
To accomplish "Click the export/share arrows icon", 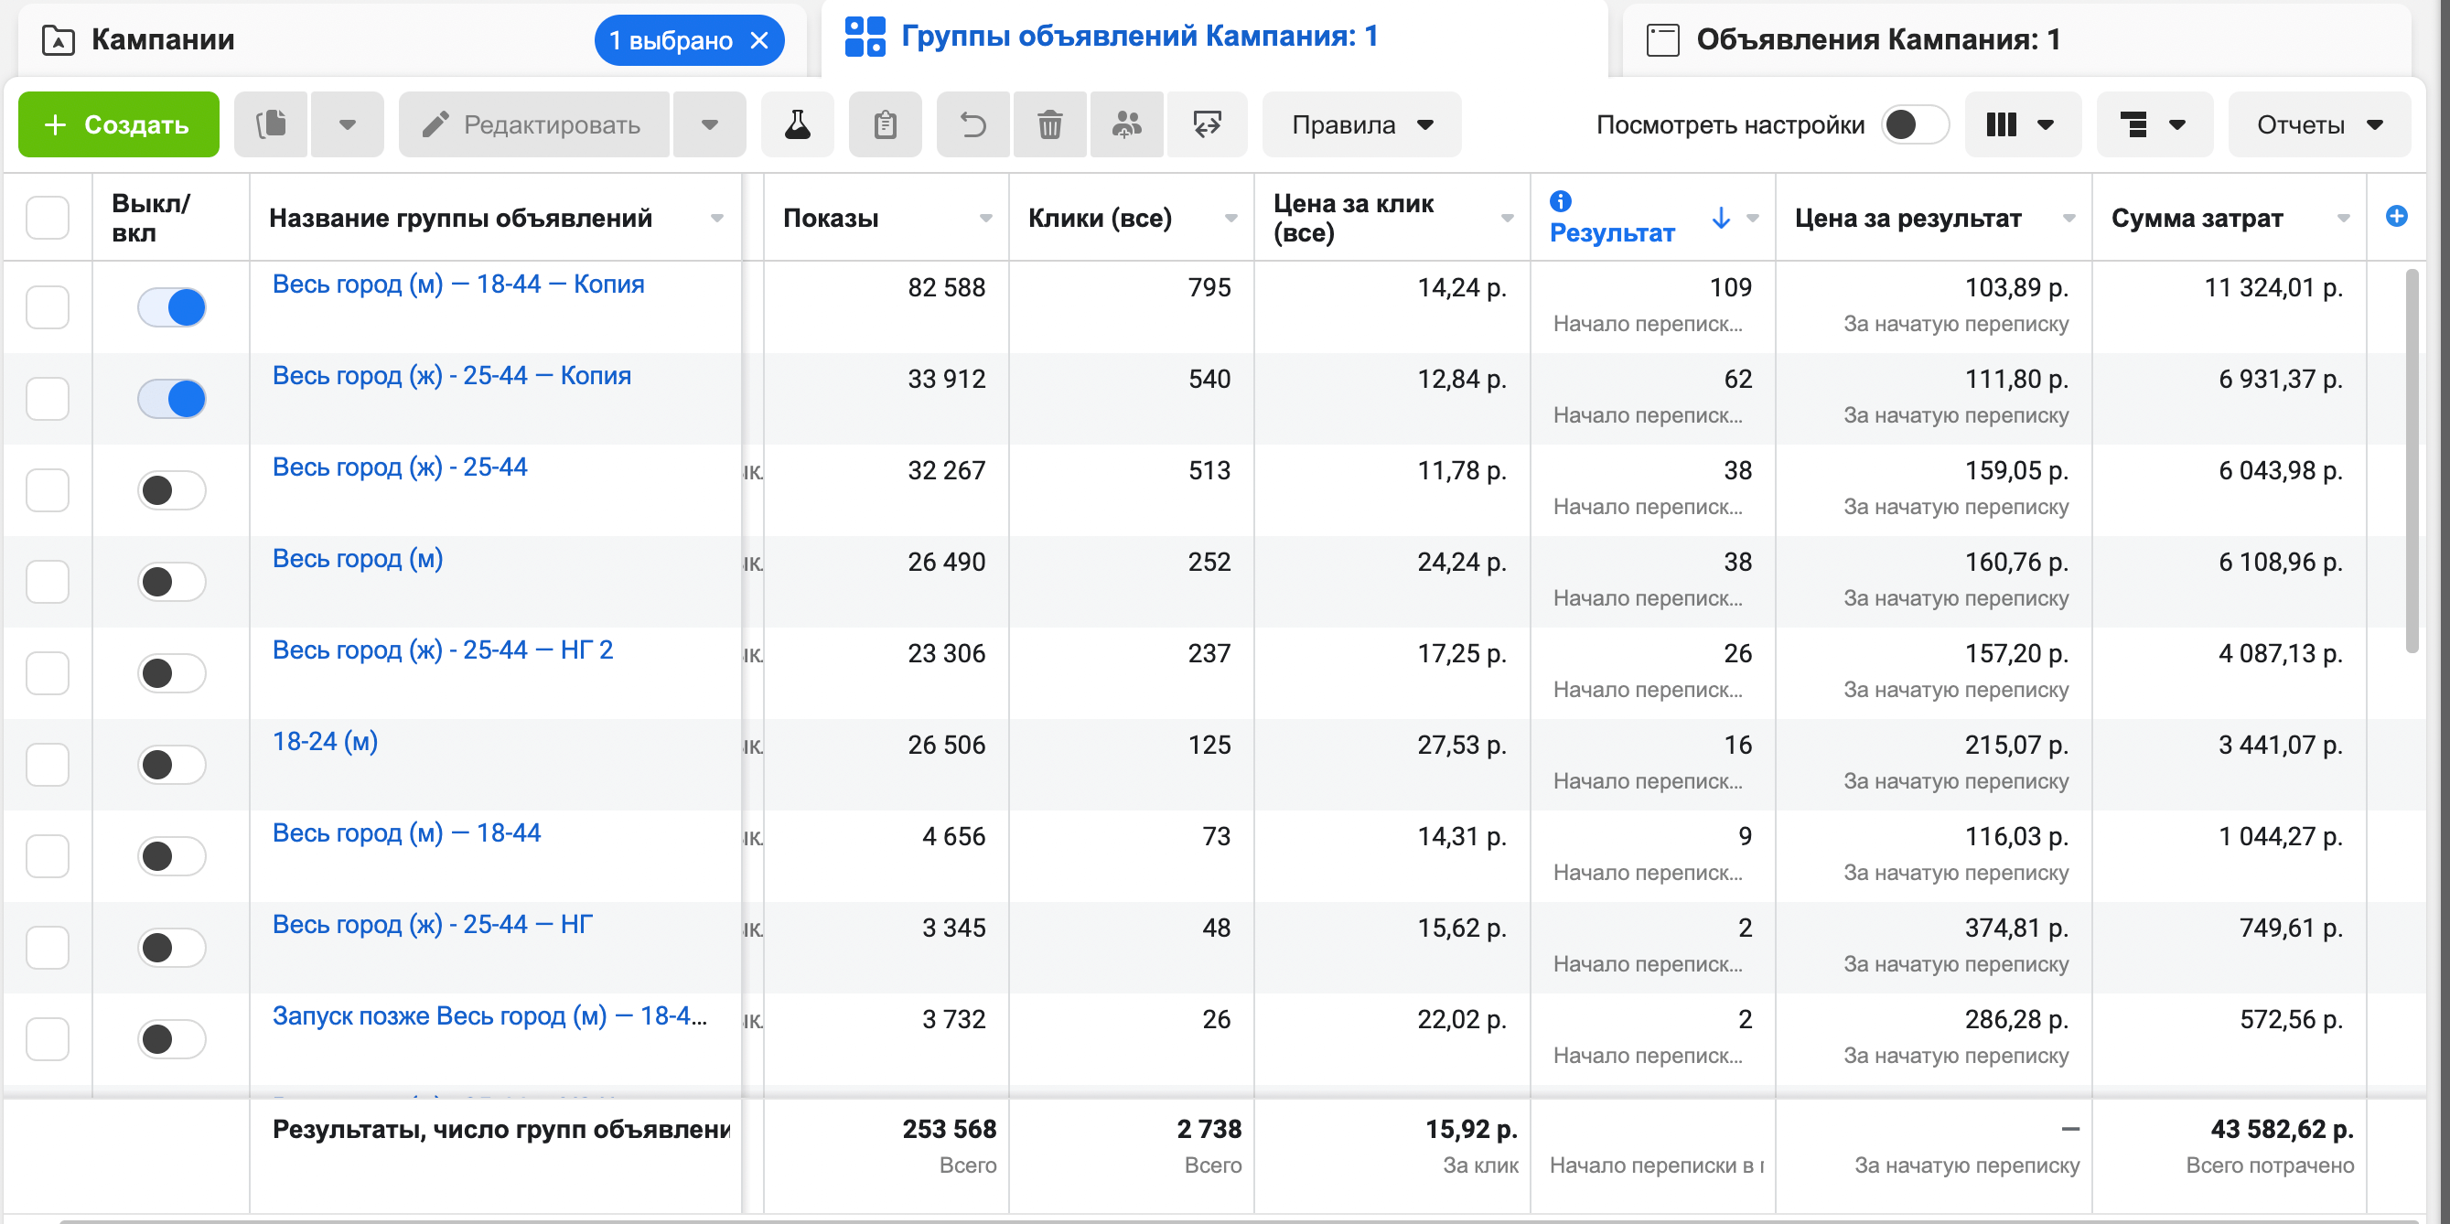I will click(1207, 124).
